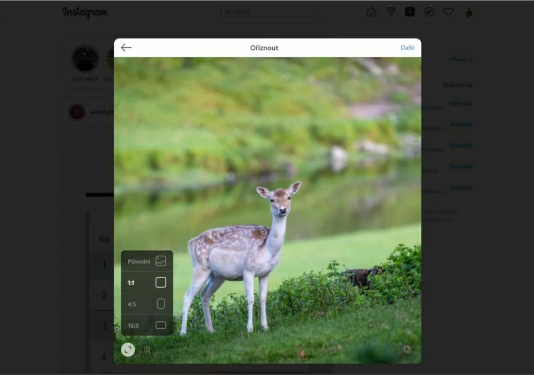The height and width of the screenshot is (375, 534).
Task: Select the Původní aspect ratio option
Action: point(147,261)
